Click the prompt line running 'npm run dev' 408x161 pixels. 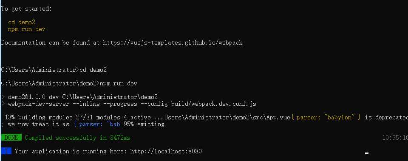click(x=69, y=84)
